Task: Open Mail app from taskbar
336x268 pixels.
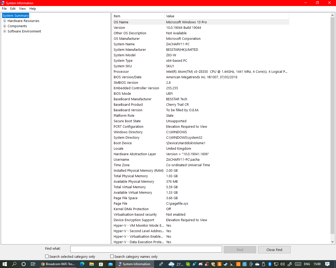Action: [x=110, y=264]
